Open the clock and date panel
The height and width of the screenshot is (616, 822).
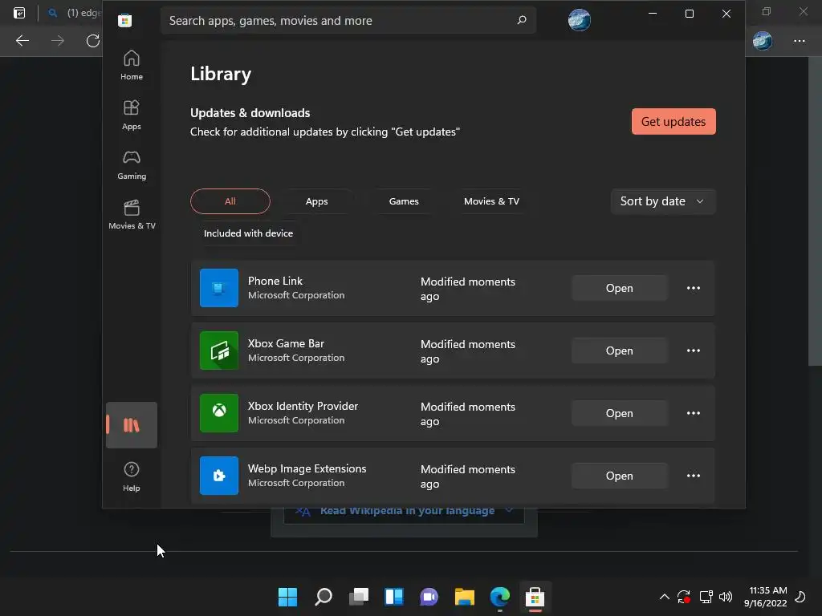pos(765,597)
